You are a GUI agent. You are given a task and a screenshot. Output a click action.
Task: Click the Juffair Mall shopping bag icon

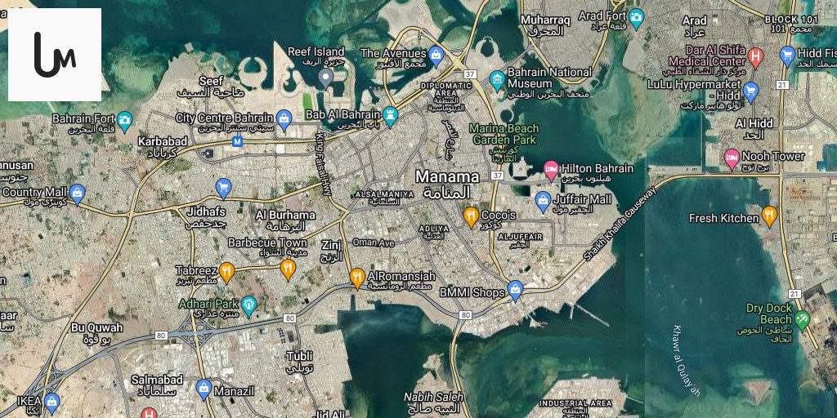543,200
